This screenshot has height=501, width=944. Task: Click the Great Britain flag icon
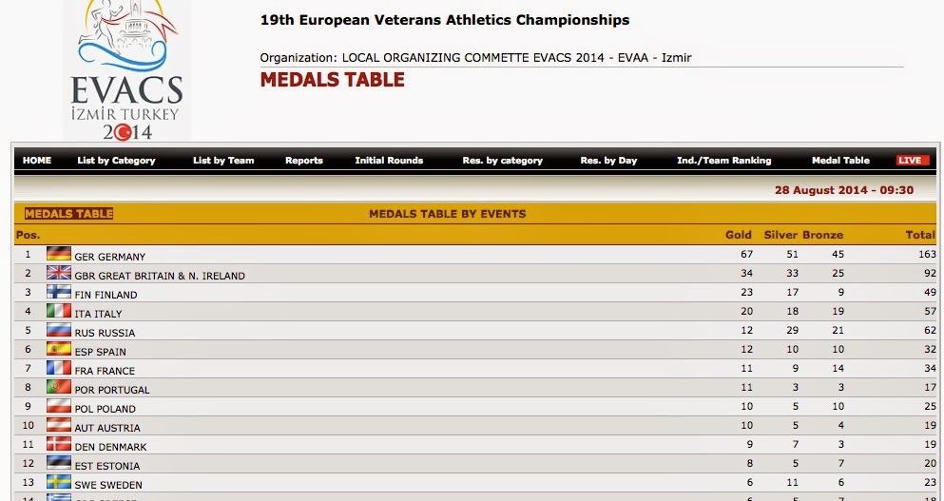pyautogui.click(x=59, y=273)
